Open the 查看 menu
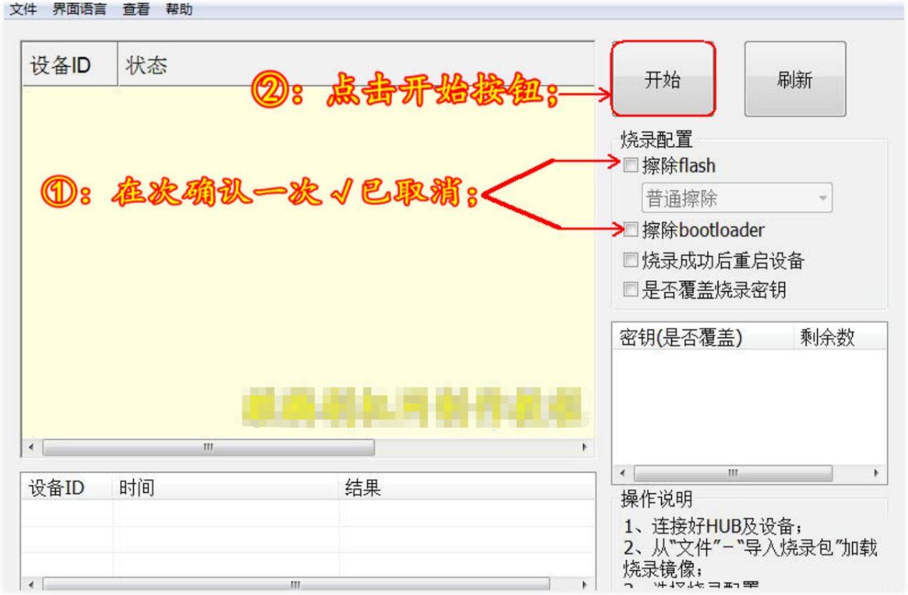908x595 pixels. tap(136, 10)
